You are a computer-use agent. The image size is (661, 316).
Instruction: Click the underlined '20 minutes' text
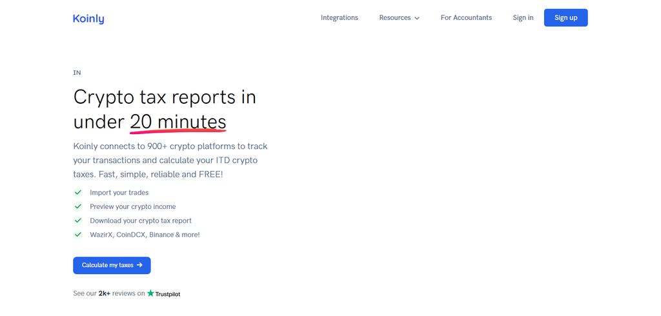click(x=178, y=122)
